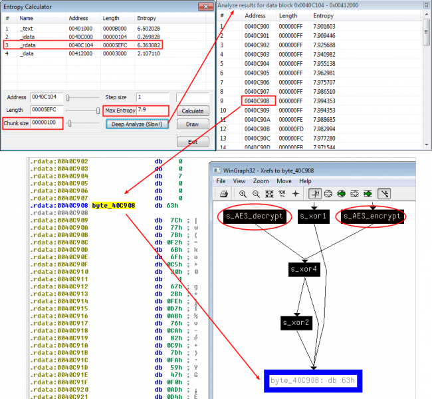Click the Print icon in WinGraph32 toolbar

coord(225,193)
